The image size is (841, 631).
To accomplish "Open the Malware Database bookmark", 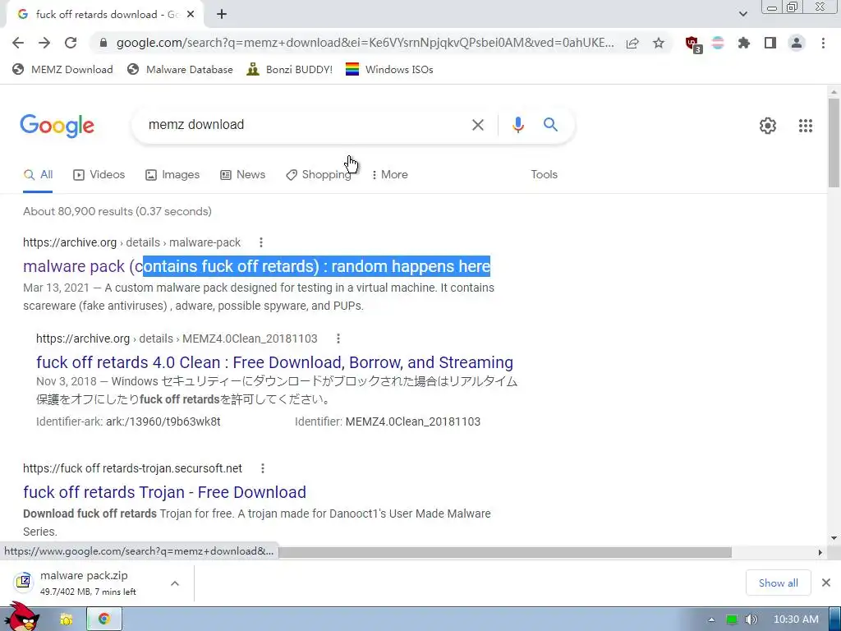I will [180, 69].
